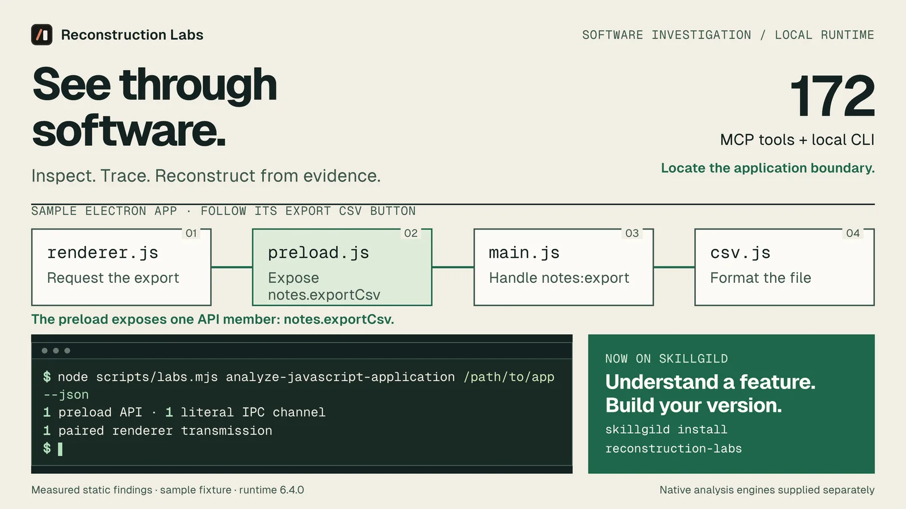Select the highlighted preload.js step card

(x=342, y=267)
